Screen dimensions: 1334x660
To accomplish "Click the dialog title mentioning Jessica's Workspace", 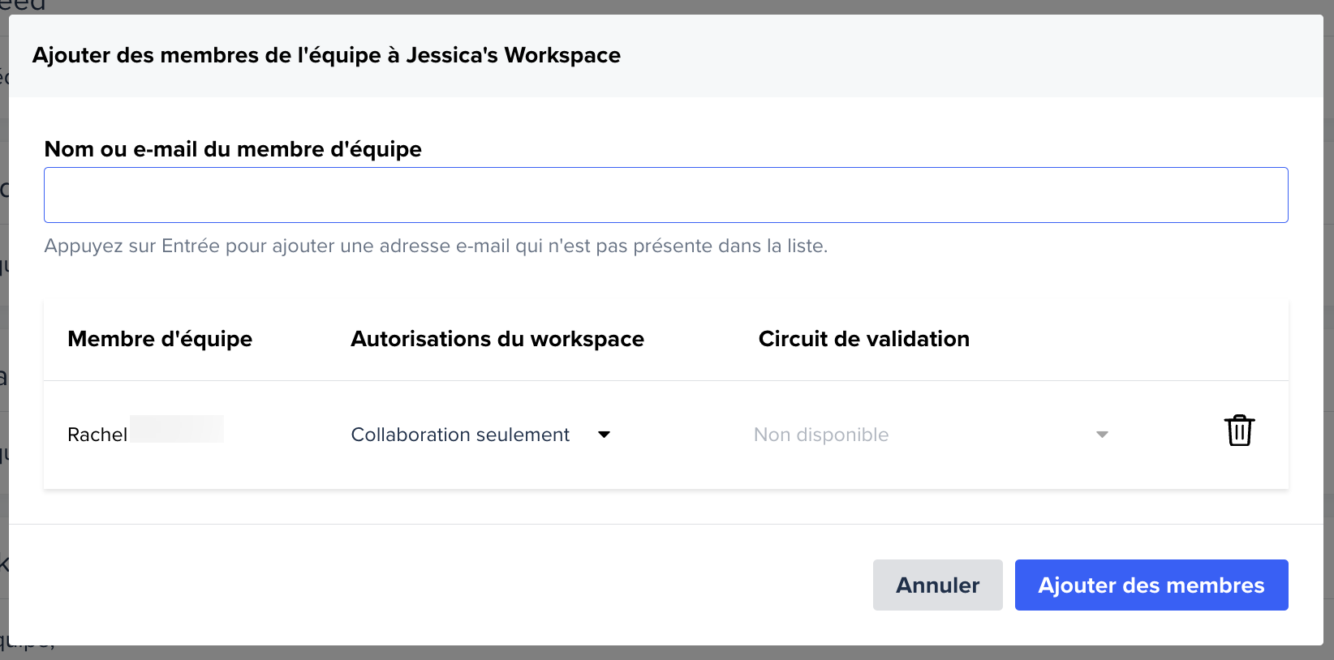I will [326, 55].
